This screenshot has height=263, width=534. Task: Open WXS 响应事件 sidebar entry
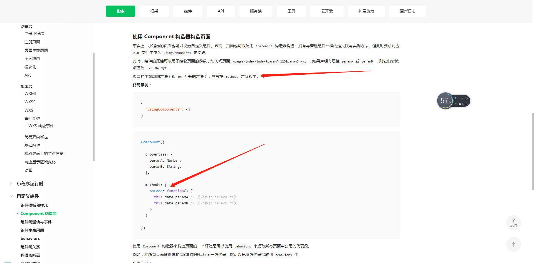[x=41, y=126]
